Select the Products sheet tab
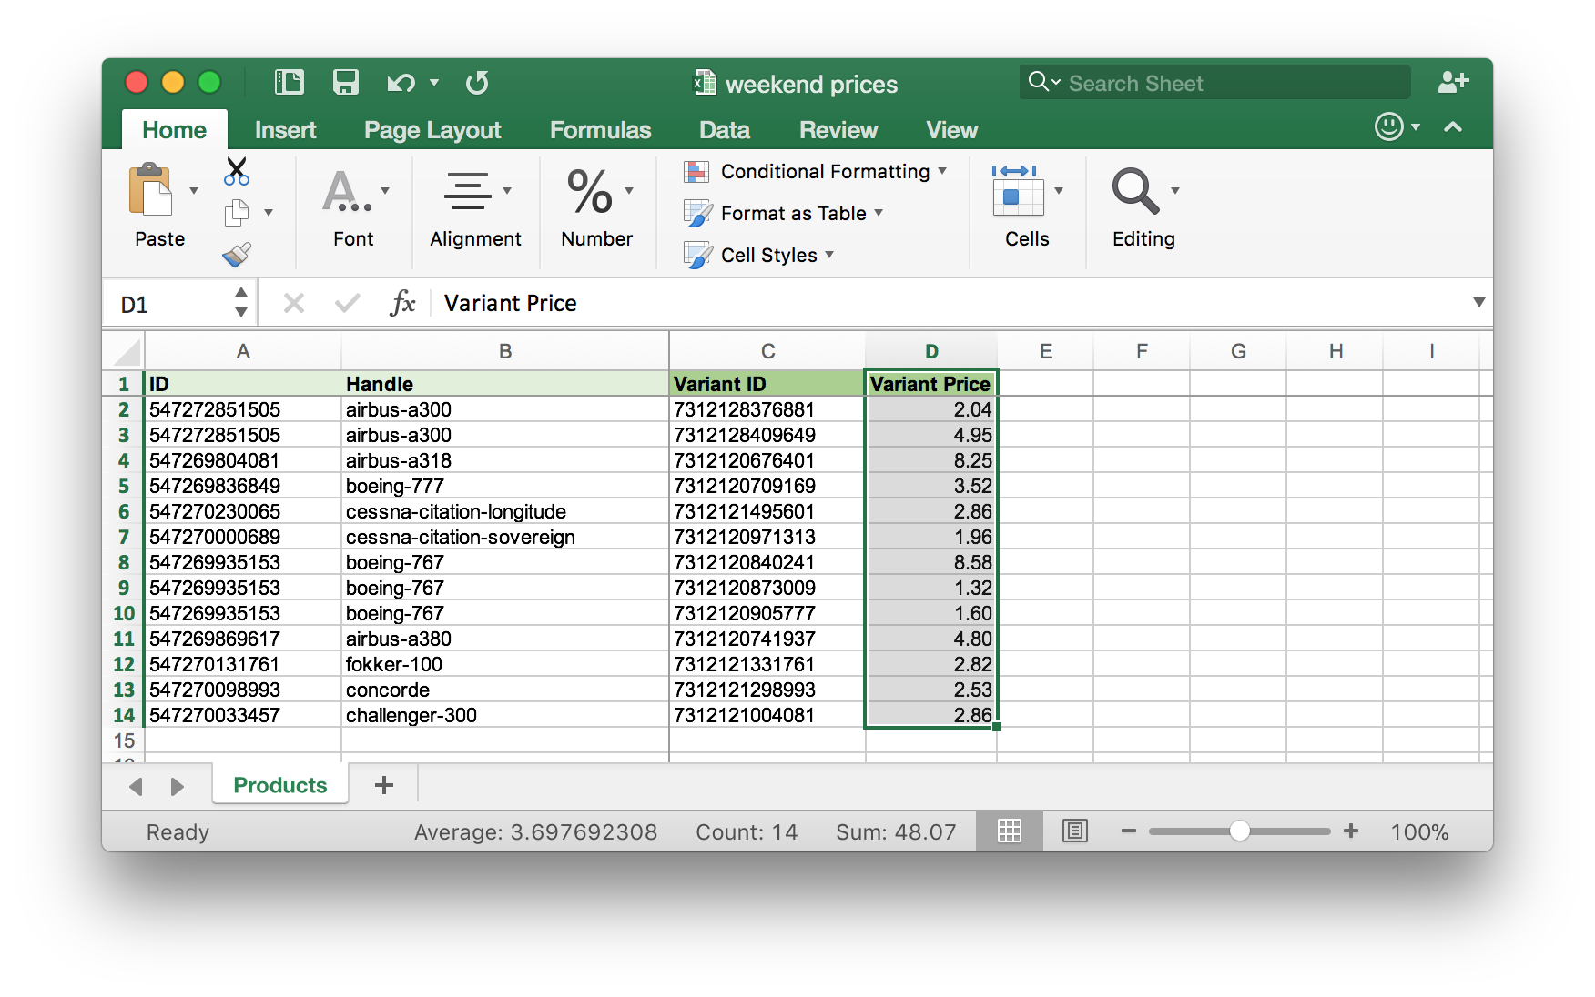The height and width of the screenshot is (997, 1595). 279,785
